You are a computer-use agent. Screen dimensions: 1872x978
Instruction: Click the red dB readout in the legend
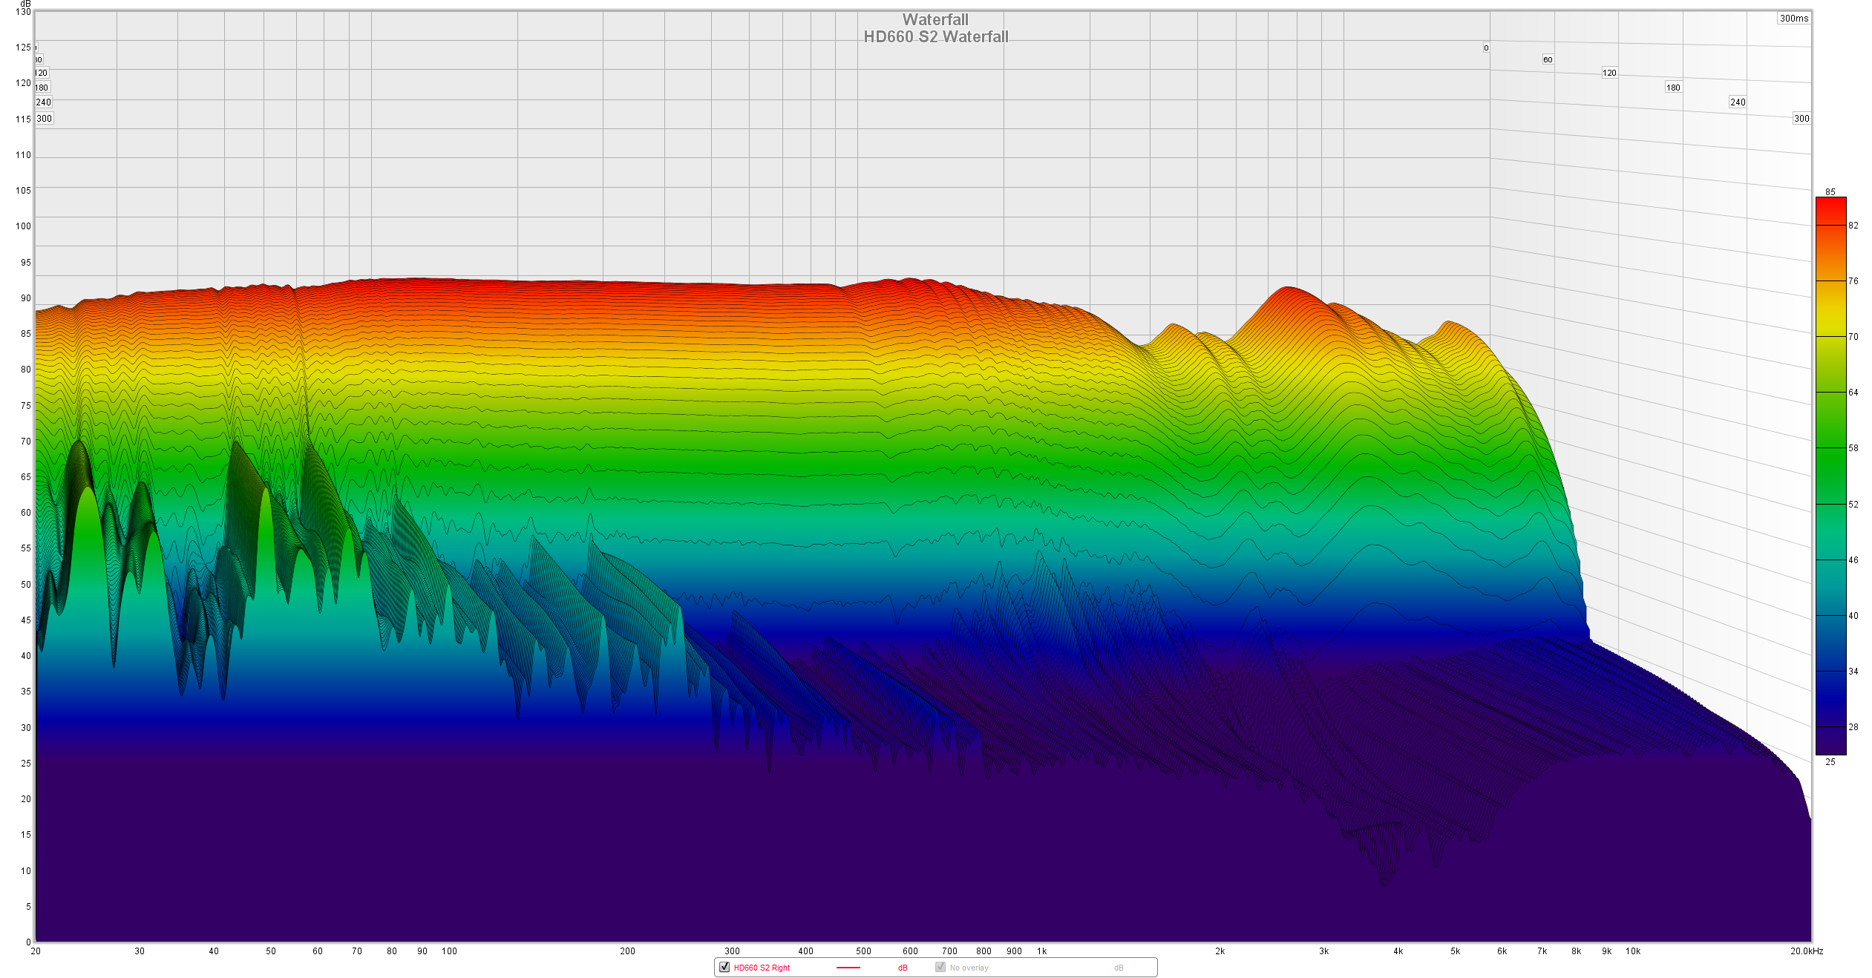coord(903,968)
